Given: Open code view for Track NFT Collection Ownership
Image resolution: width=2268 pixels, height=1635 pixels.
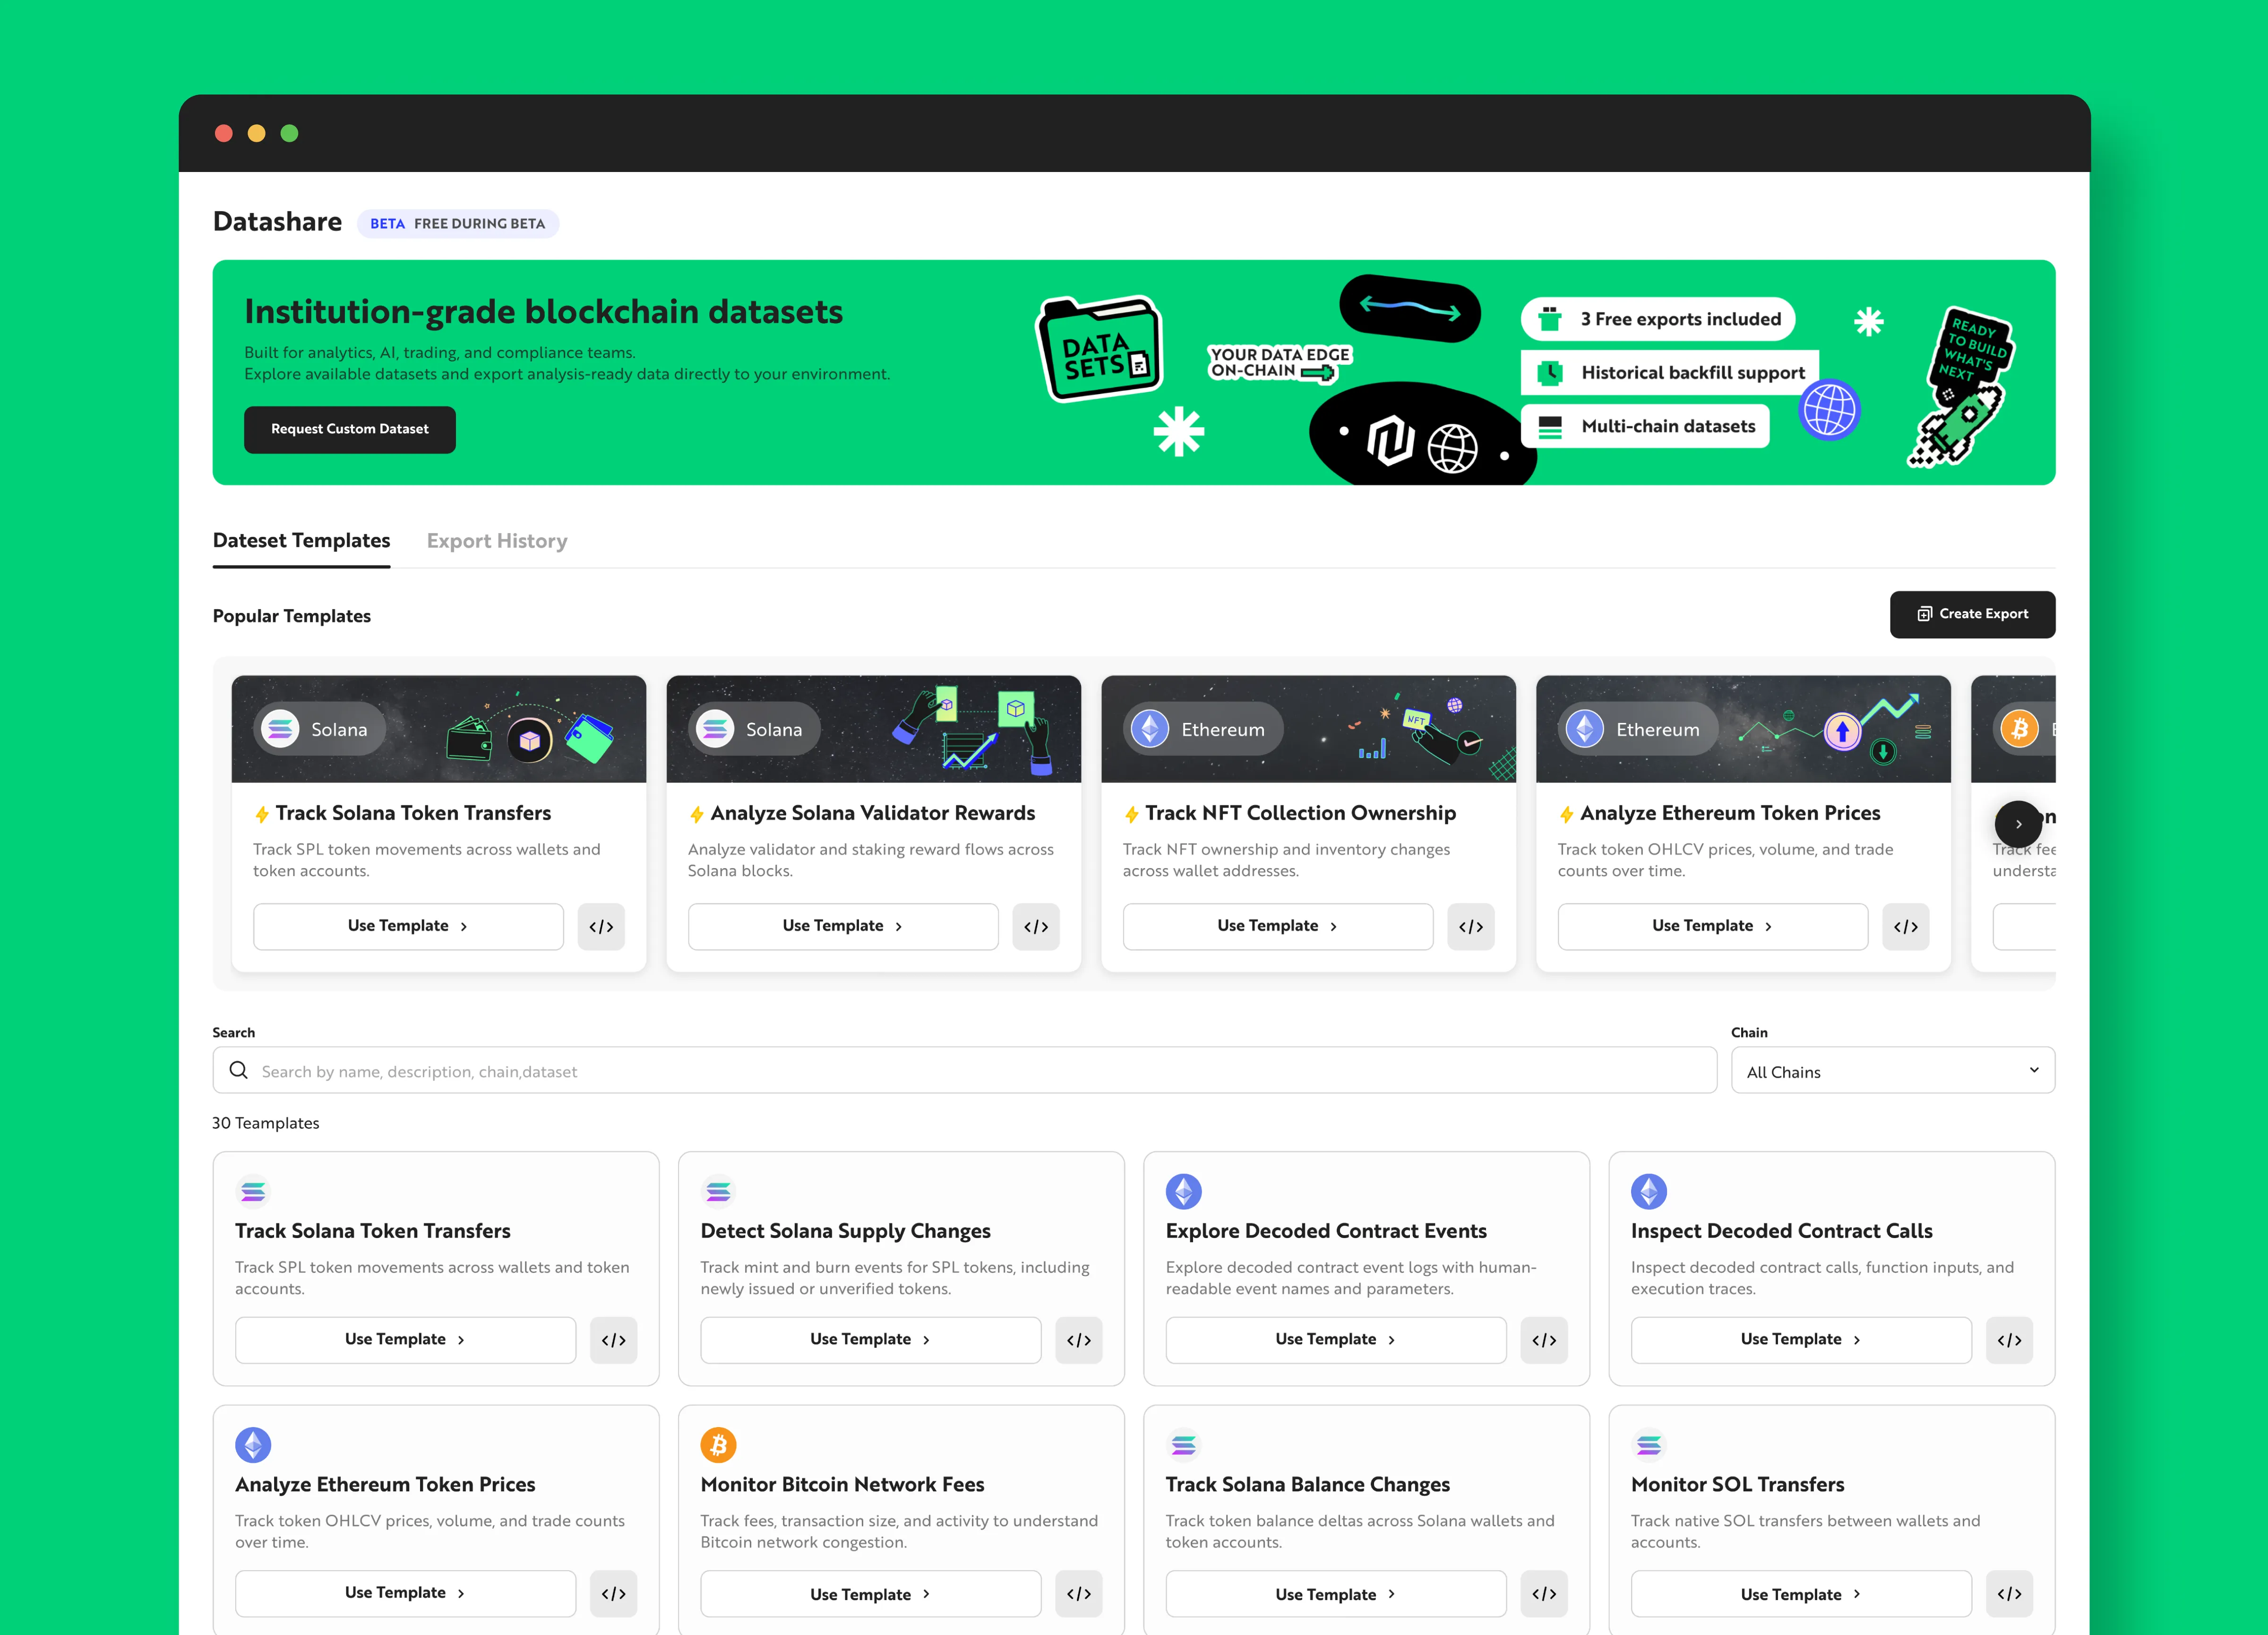Looking at the screenshot, I should [1471, 926].
